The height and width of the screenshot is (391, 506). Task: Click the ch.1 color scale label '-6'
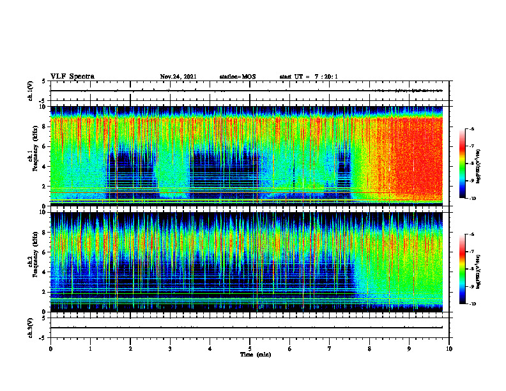pos(471,129)
